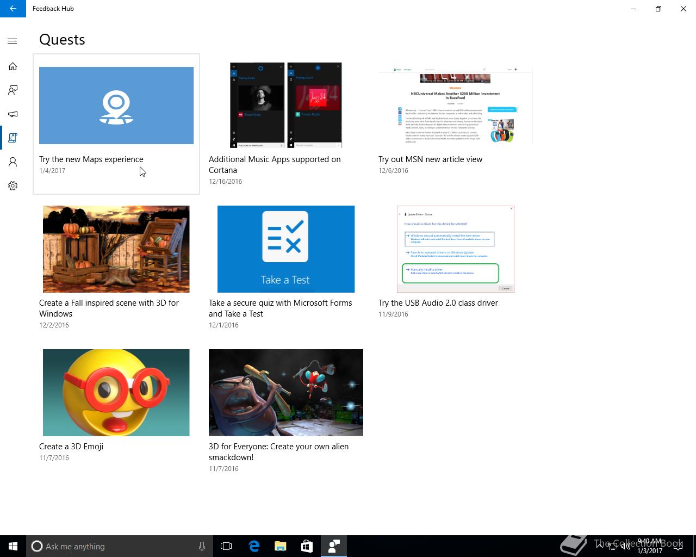The image size is (696, 557).
Task: Open the USB Audio driver quest thumbnail
Action: coord(456,249)
